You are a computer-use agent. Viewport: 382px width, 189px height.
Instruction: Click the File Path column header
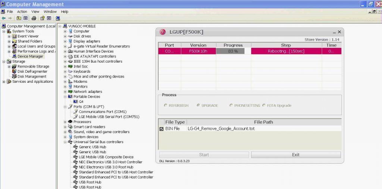pos(264,122)
